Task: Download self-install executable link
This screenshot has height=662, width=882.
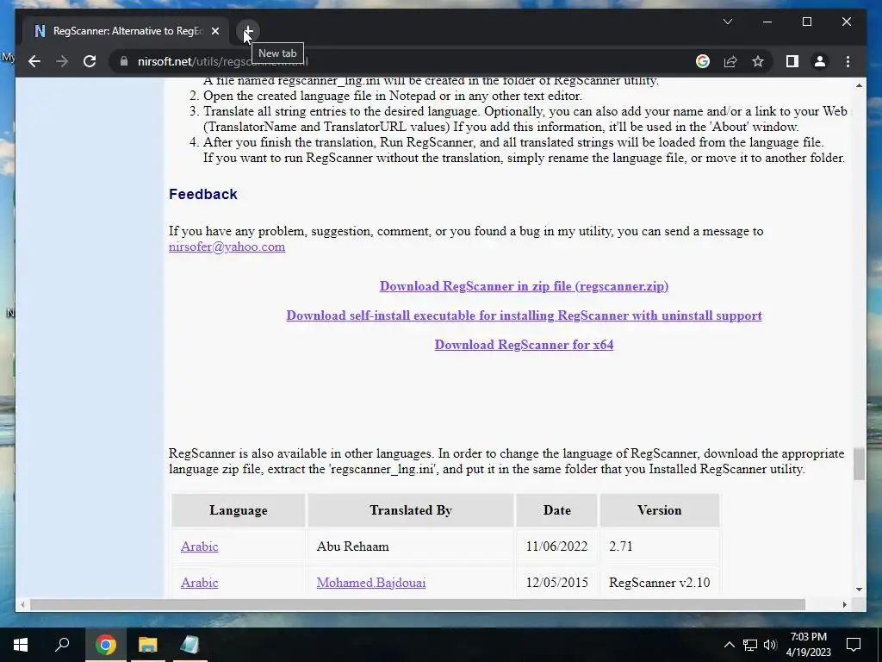Action: coord(524,315)
